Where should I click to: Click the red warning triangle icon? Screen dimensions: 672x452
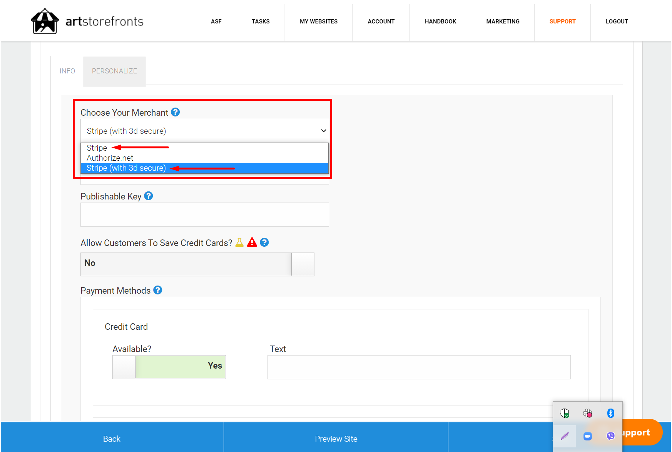252,242
